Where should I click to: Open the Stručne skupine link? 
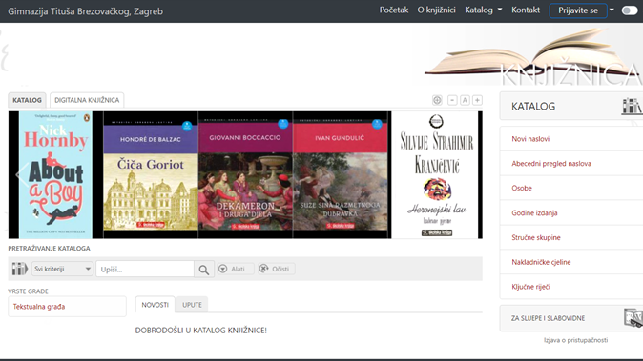(x=535, y=237)
